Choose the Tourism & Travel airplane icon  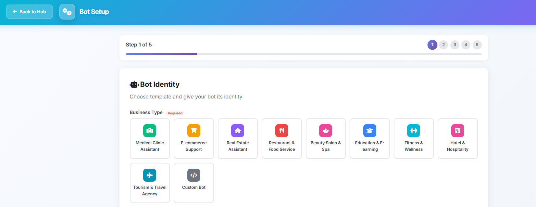[x=150, y=175]
